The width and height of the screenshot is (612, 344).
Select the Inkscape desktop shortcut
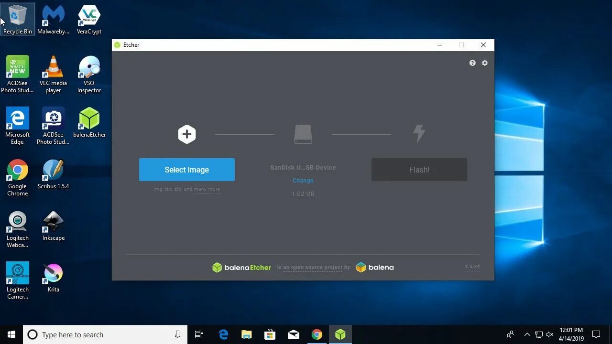(54, 226)
